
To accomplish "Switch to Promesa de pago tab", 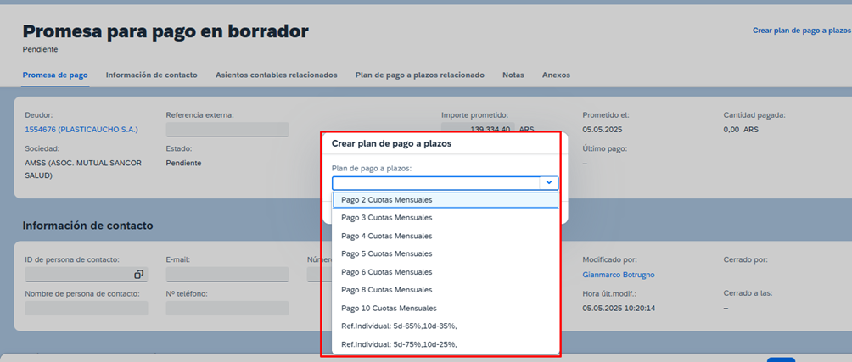I will pos(55,75).
